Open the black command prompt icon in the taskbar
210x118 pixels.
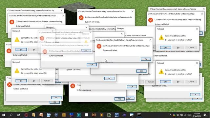click(139, 115)
